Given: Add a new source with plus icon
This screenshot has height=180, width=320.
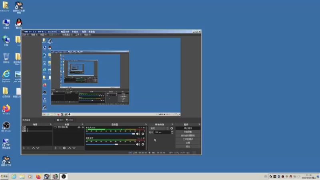Looking at the screenshot, I should pyautogui.click(x=56, y=148).
